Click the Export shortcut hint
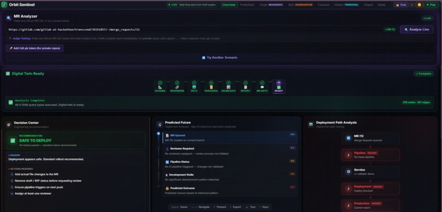 [235, 207]
